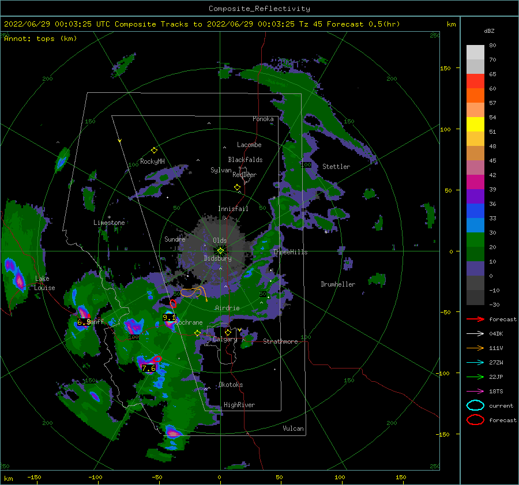Click the Limestone label
The image size is (519, 485).
(x=109, y=223)
